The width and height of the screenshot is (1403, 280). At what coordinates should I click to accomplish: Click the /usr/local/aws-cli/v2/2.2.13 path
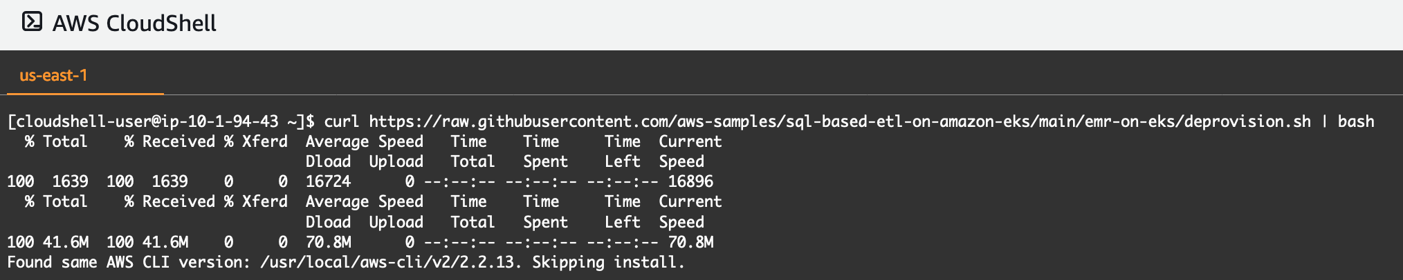click(388, 262)
